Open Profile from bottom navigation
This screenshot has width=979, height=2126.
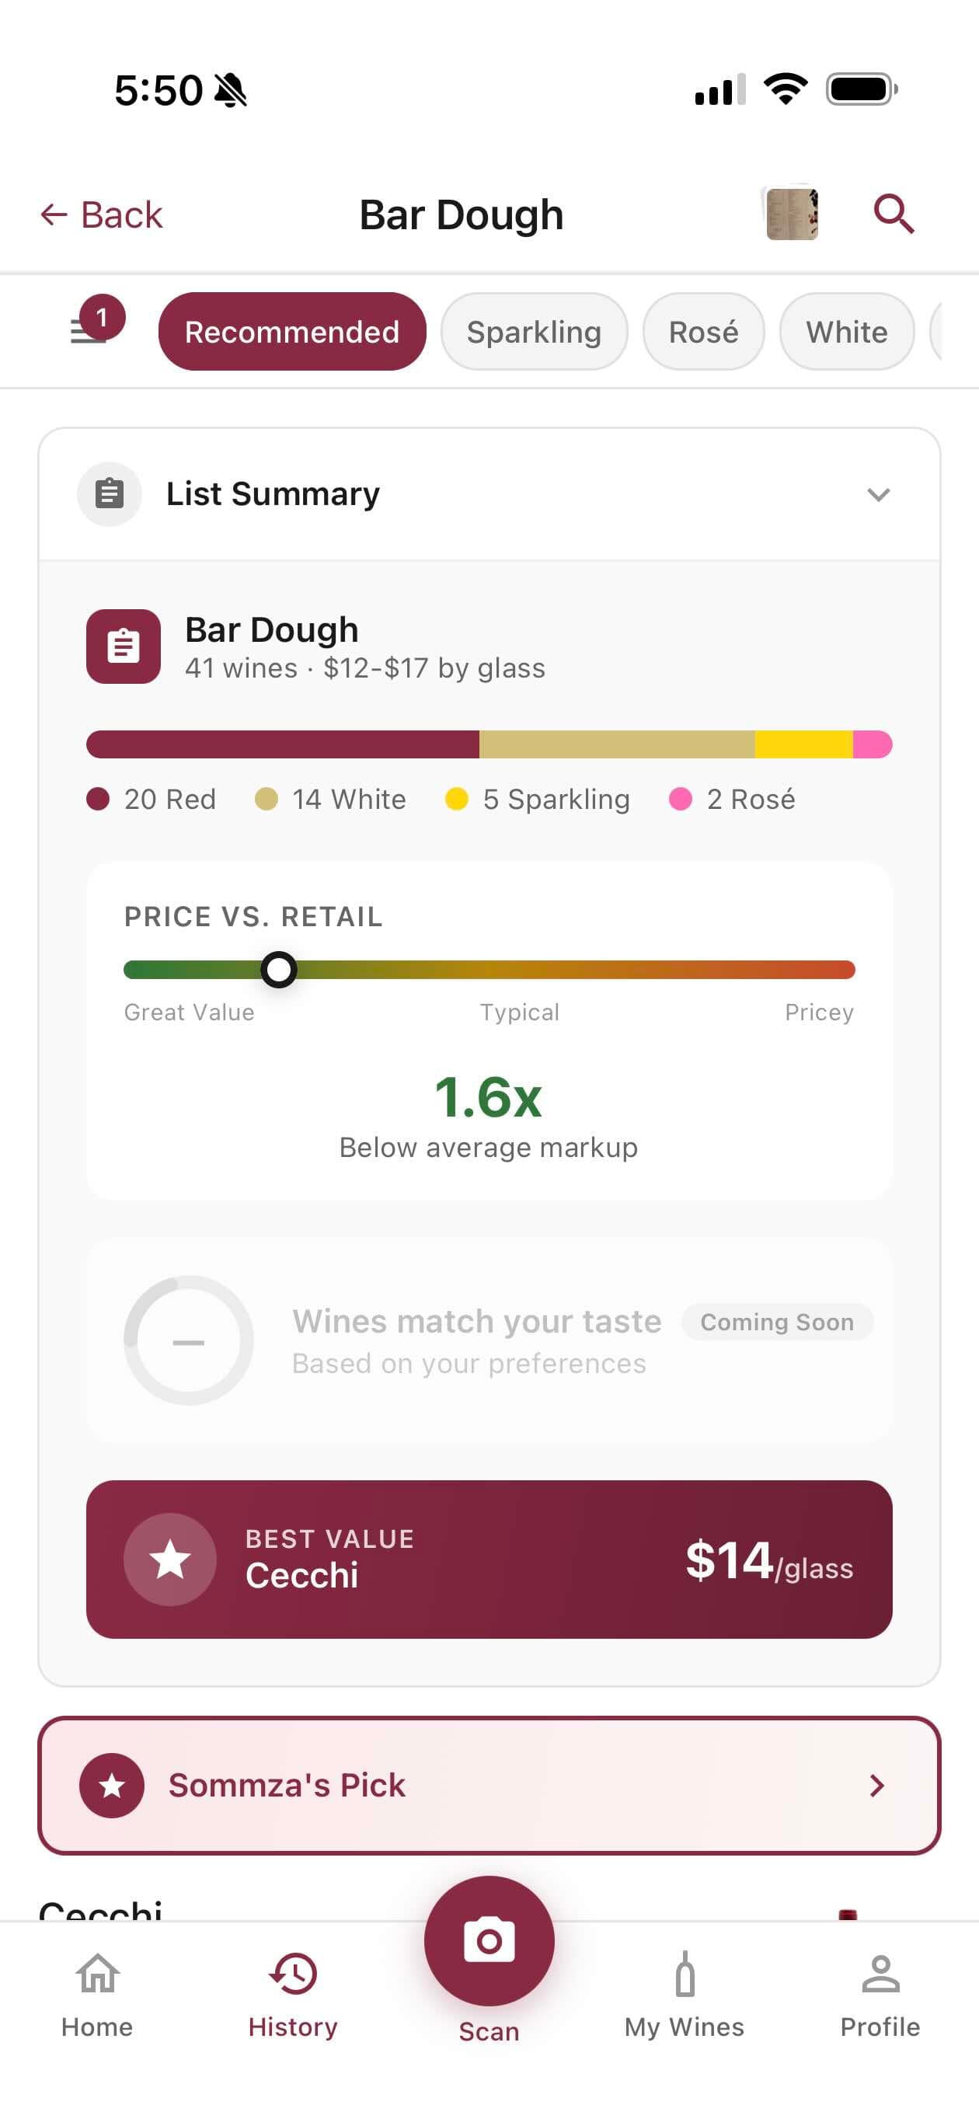click(x=880, y=1993)
